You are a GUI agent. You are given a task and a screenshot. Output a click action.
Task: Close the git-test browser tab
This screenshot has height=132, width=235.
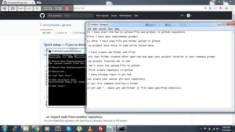(33, 3)
